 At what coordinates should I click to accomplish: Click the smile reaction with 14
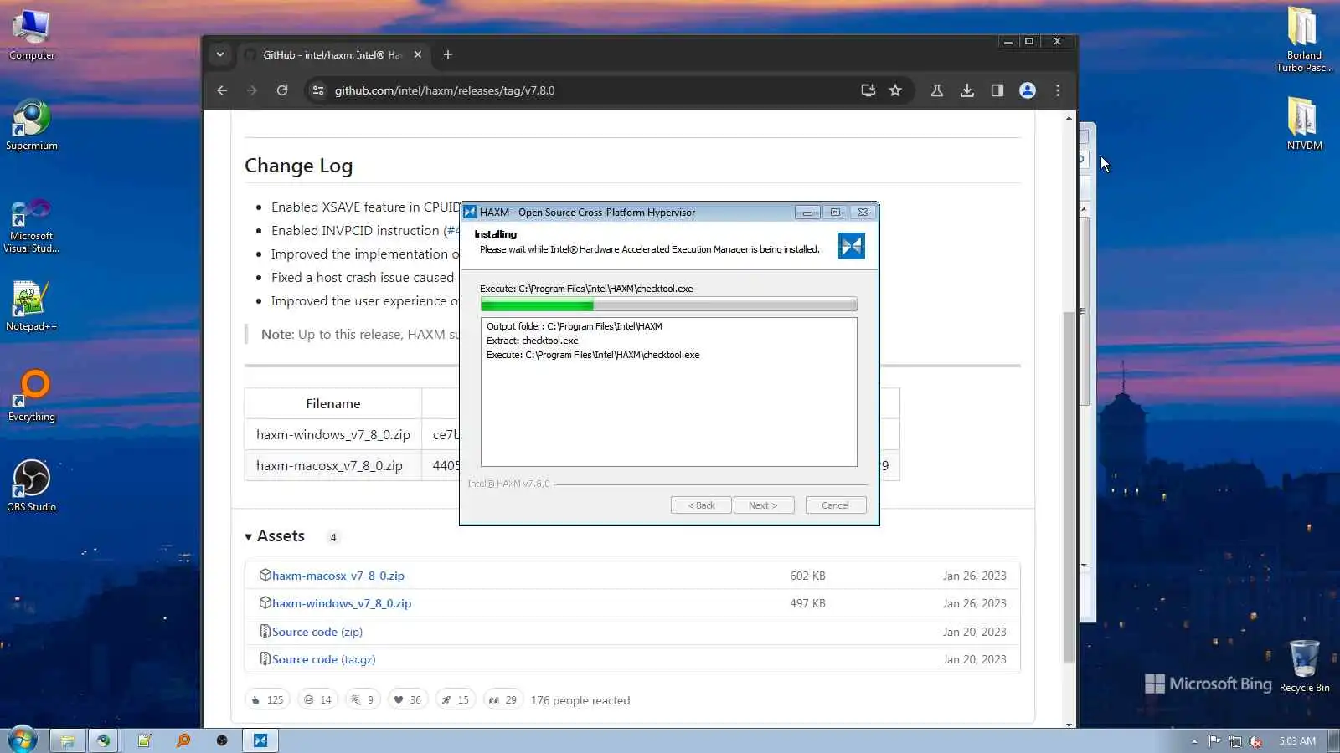[x=317, y=699]
